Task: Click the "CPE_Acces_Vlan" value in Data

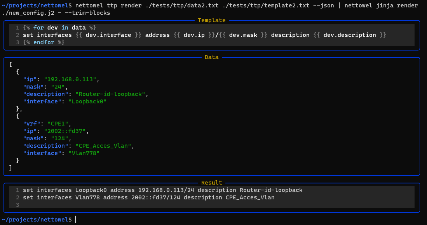Action: coord(103,146)
